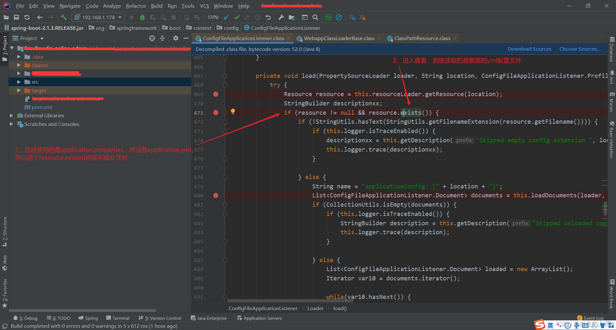
Task: Open the Event Log
Action: coord(590,318)
